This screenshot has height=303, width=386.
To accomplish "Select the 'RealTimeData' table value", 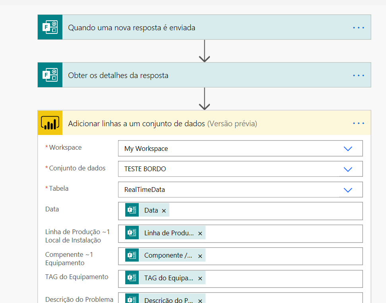I will [145, 190].
